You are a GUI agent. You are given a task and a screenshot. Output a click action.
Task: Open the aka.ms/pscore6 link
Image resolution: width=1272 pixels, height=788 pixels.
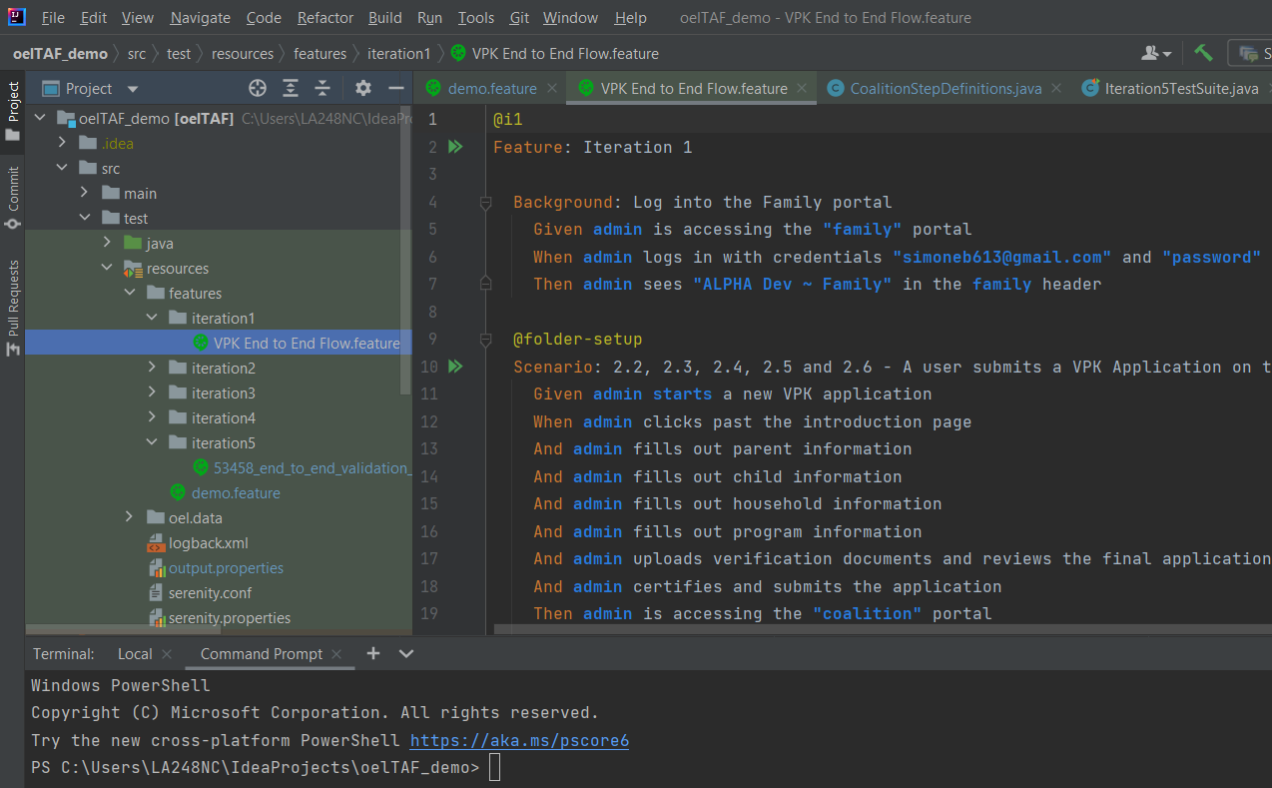tap(519, 741)
